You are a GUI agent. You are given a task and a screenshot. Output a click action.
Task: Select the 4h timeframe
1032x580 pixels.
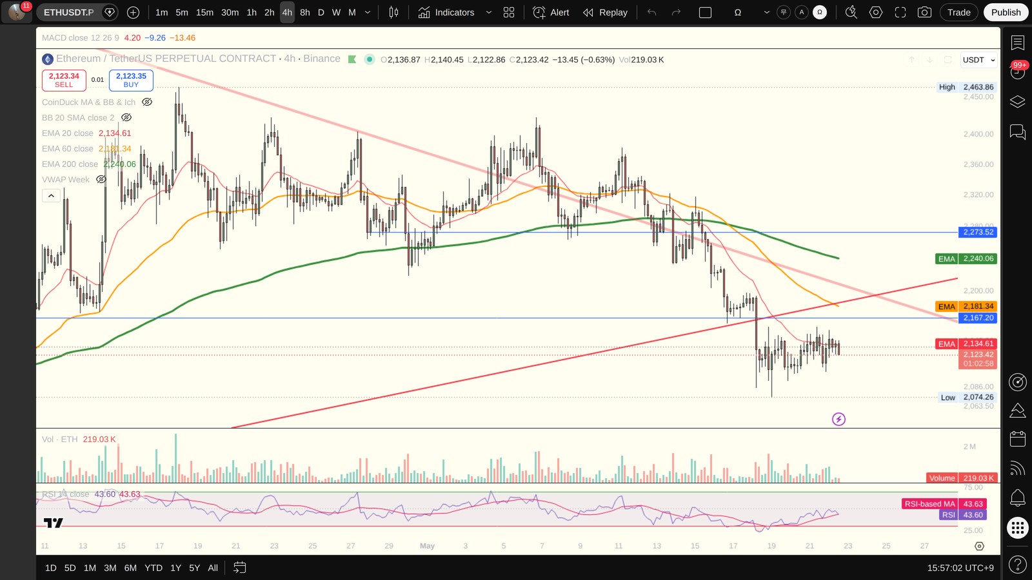[287, 12]
